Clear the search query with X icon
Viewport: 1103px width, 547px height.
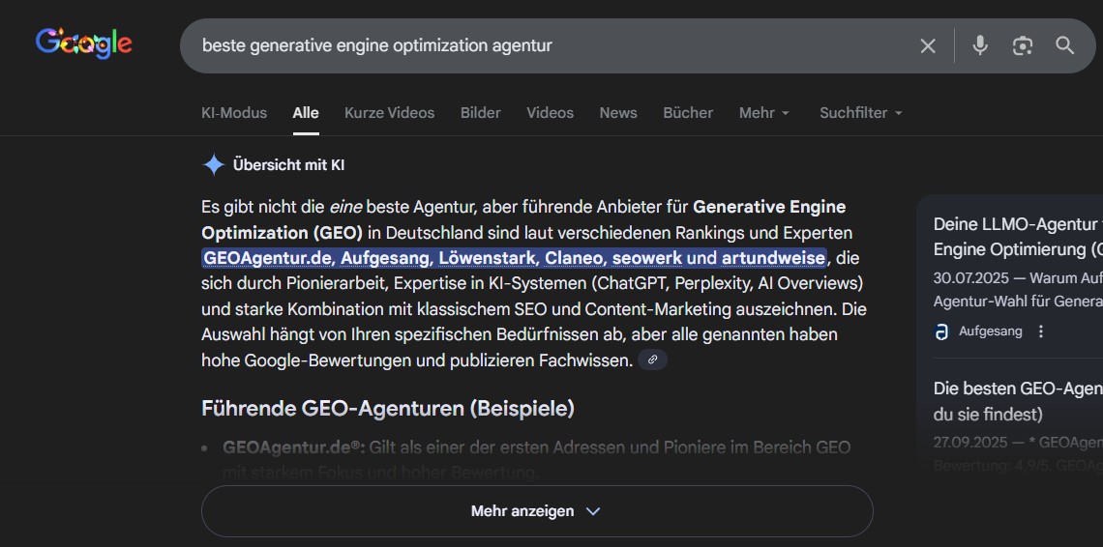click(x=928, y=45)
